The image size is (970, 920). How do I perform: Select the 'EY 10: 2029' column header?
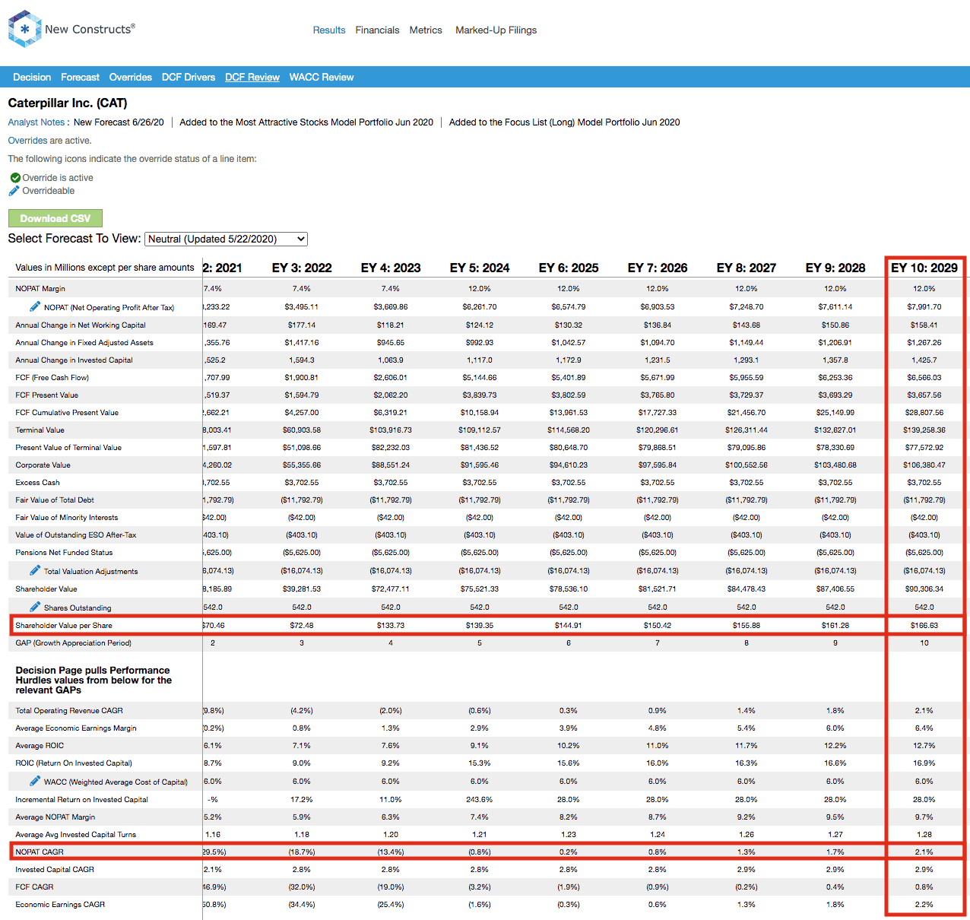(924, 268)
